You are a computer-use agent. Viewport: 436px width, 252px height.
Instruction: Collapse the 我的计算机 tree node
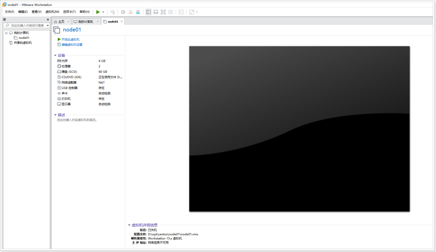6,33
